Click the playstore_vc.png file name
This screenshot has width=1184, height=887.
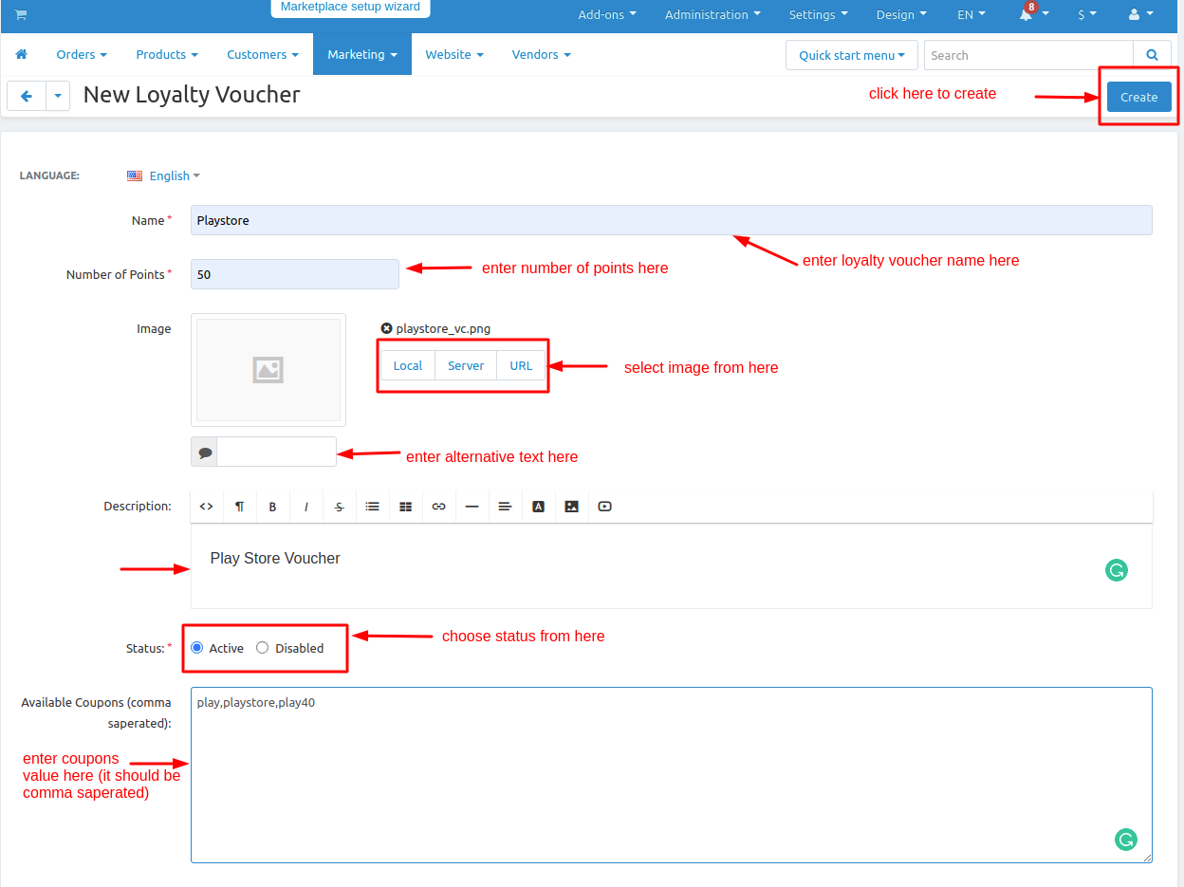443,328
